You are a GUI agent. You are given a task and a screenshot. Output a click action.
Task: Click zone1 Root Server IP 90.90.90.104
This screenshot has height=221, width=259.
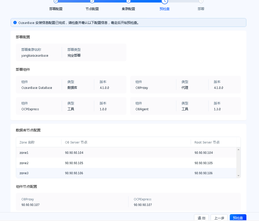pos(204,153)
